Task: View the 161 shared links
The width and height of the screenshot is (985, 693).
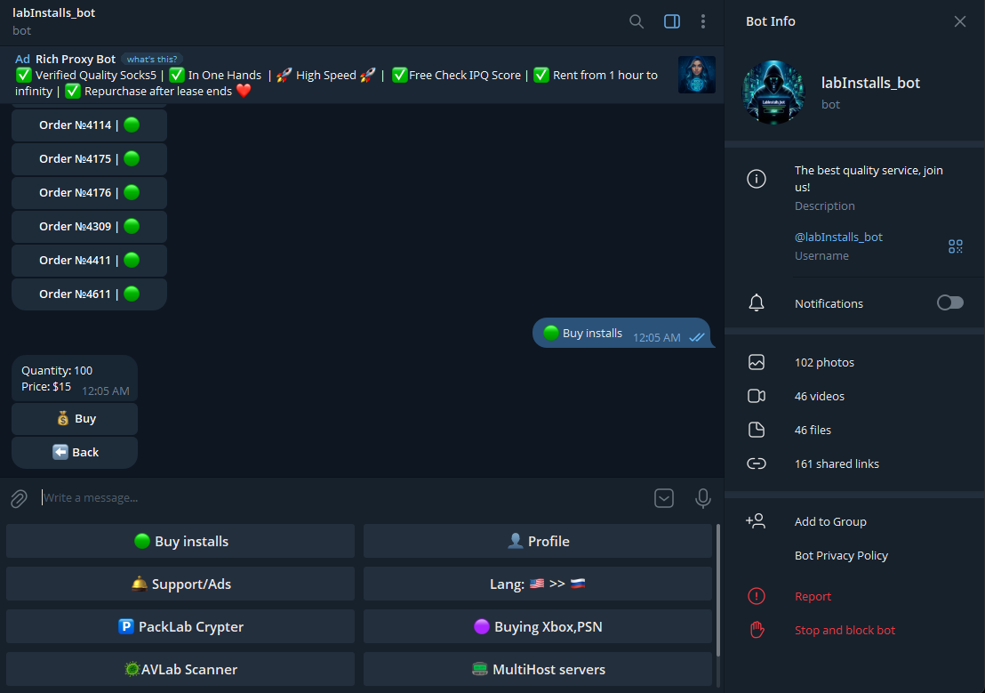Action: pyautogui.click(x=836, y=463)
